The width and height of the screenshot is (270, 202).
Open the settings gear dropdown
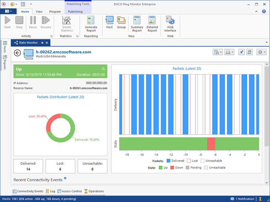click(261, 52)
